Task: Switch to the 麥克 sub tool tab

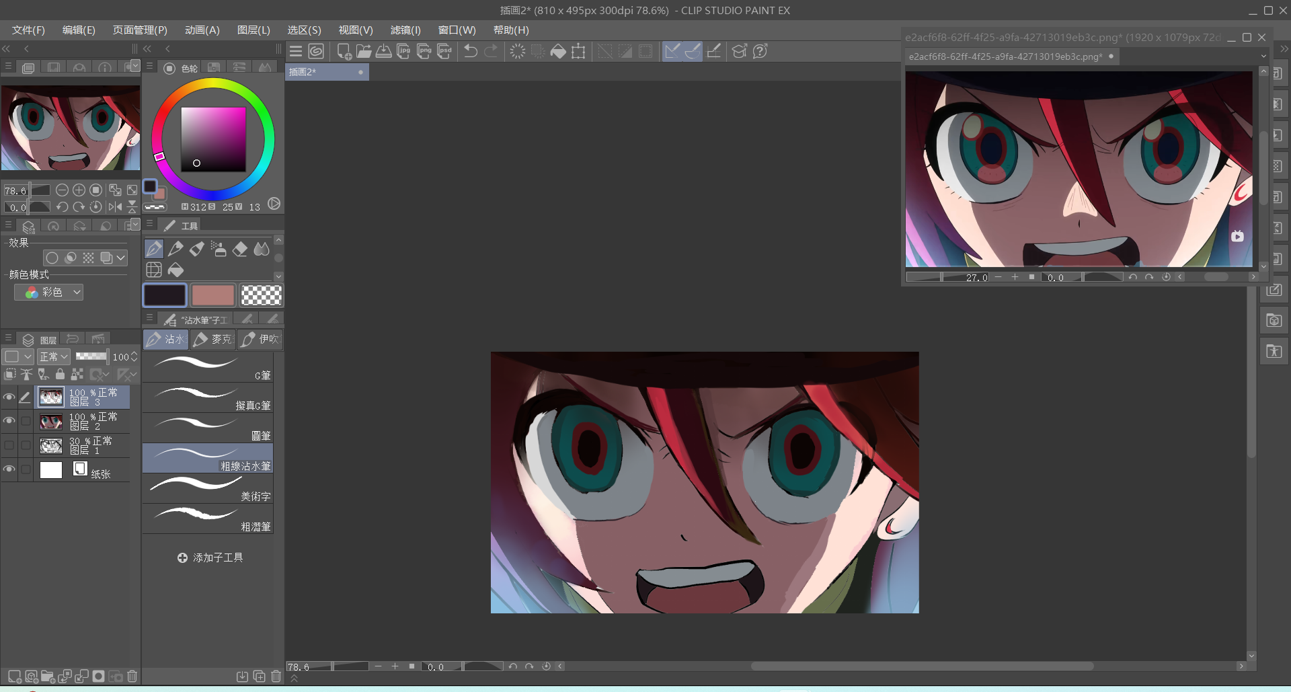Action: pyautogui.click(x=212, y=340)
